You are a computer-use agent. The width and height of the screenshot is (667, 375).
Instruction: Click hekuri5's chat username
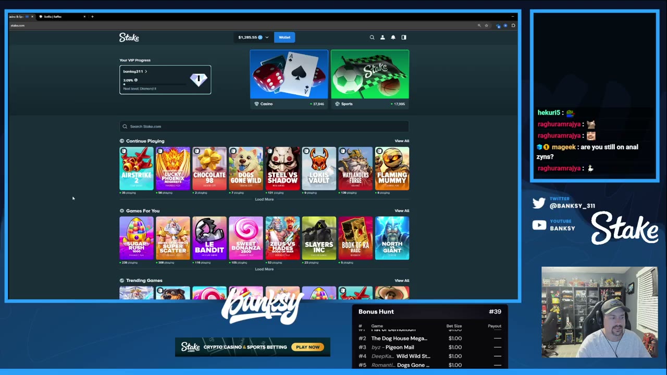(549, 113)
